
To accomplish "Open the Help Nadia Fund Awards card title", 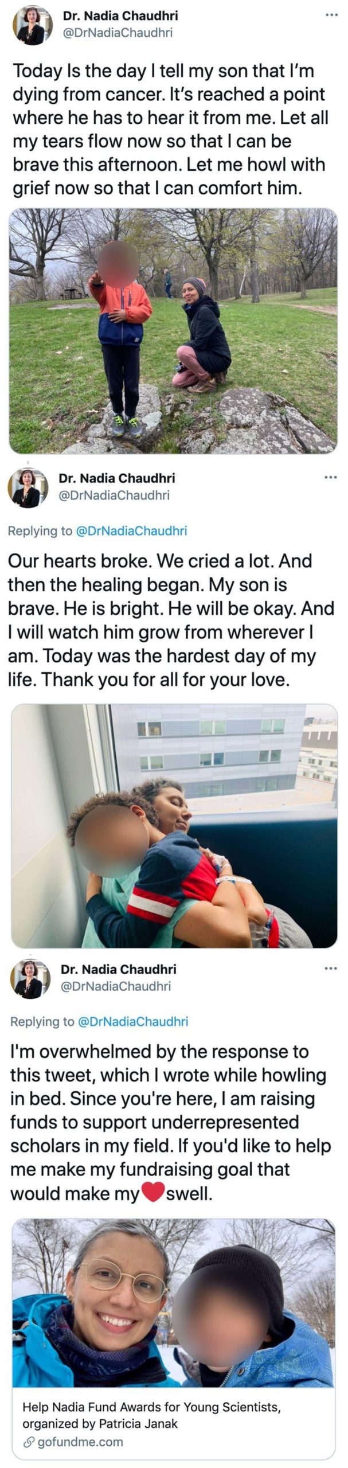I will point(151,1415).
